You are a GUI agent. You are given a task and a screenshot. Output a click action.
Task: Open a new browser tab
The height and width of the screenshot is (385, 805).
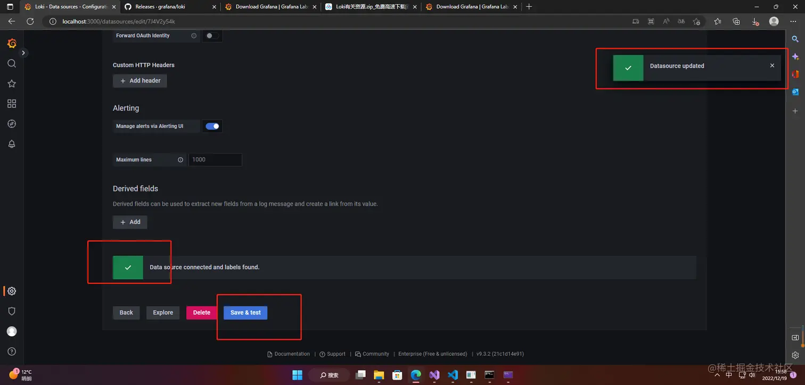(x=529, y=7)
